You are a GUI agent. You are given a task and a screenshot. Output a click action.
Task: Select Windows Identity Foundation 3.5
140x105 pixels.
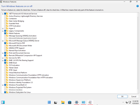(x=21, y=82)
